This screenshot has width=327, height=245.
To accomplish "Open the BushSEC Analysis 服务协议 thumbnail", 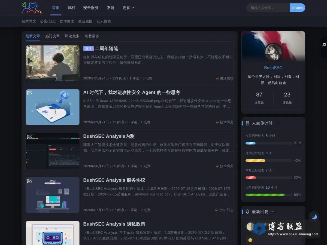I will 53,195.
